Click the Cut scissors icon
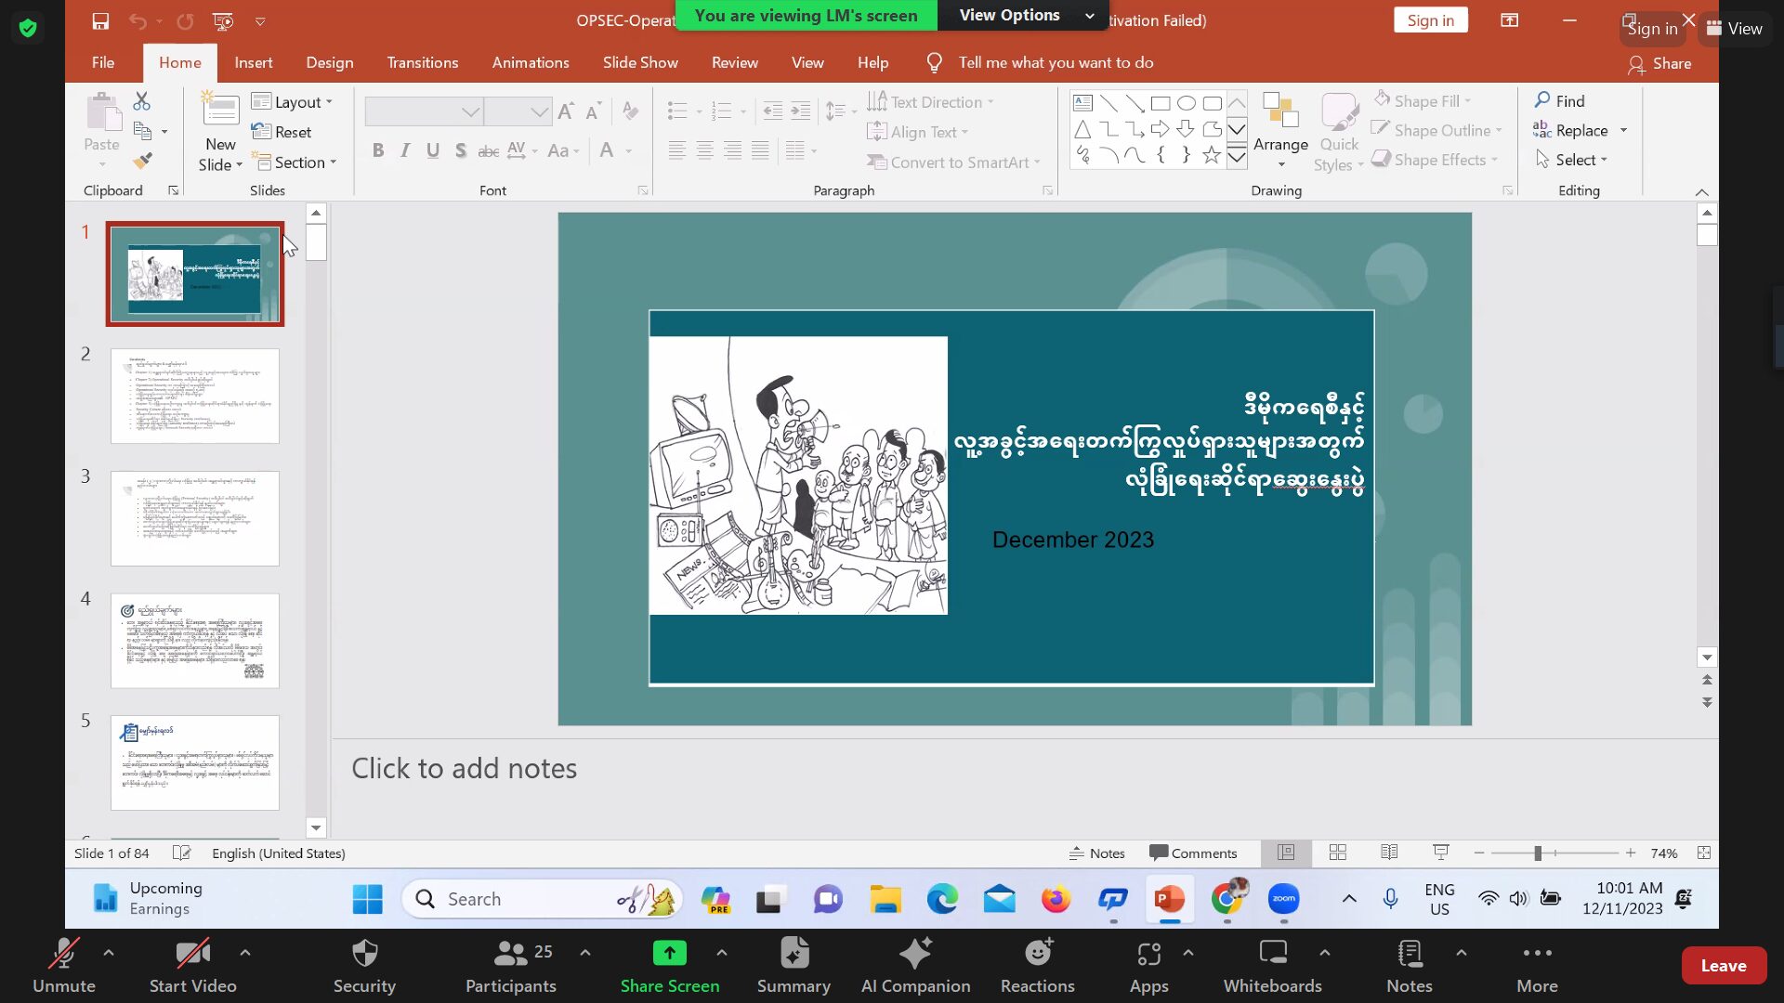The image size is (1784, 1003). (x=142, y=100)
